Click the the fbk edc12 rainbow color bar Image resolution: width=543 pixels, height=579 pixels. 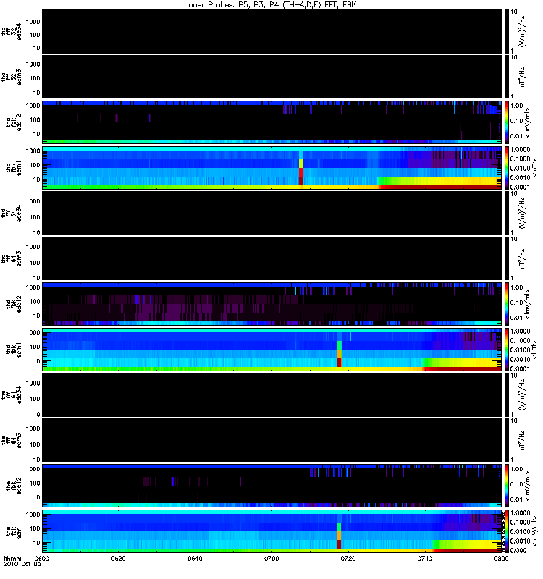coord(506,485)
